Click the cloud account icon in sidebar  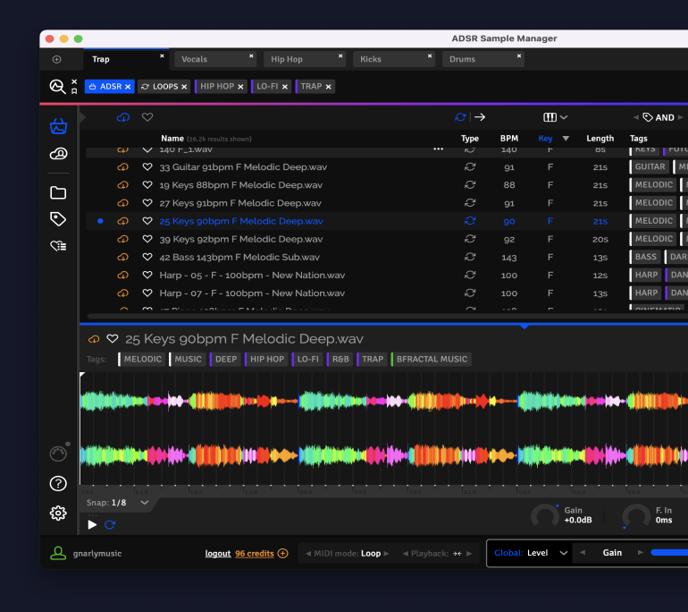click(58, 155)
